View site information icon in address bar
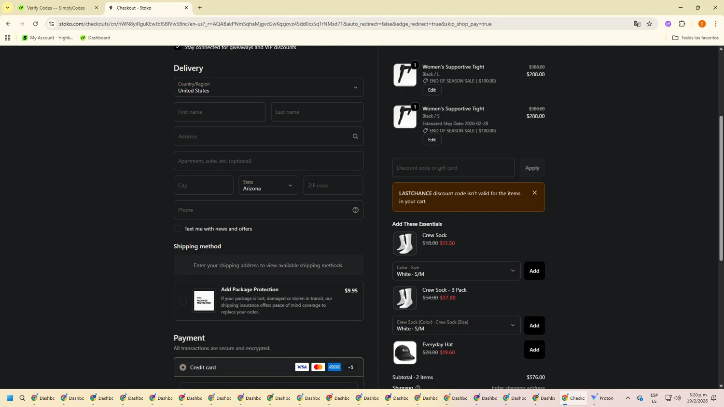This screenshot has height=407, width=724. pyautogui.click(x=52, y=24)
